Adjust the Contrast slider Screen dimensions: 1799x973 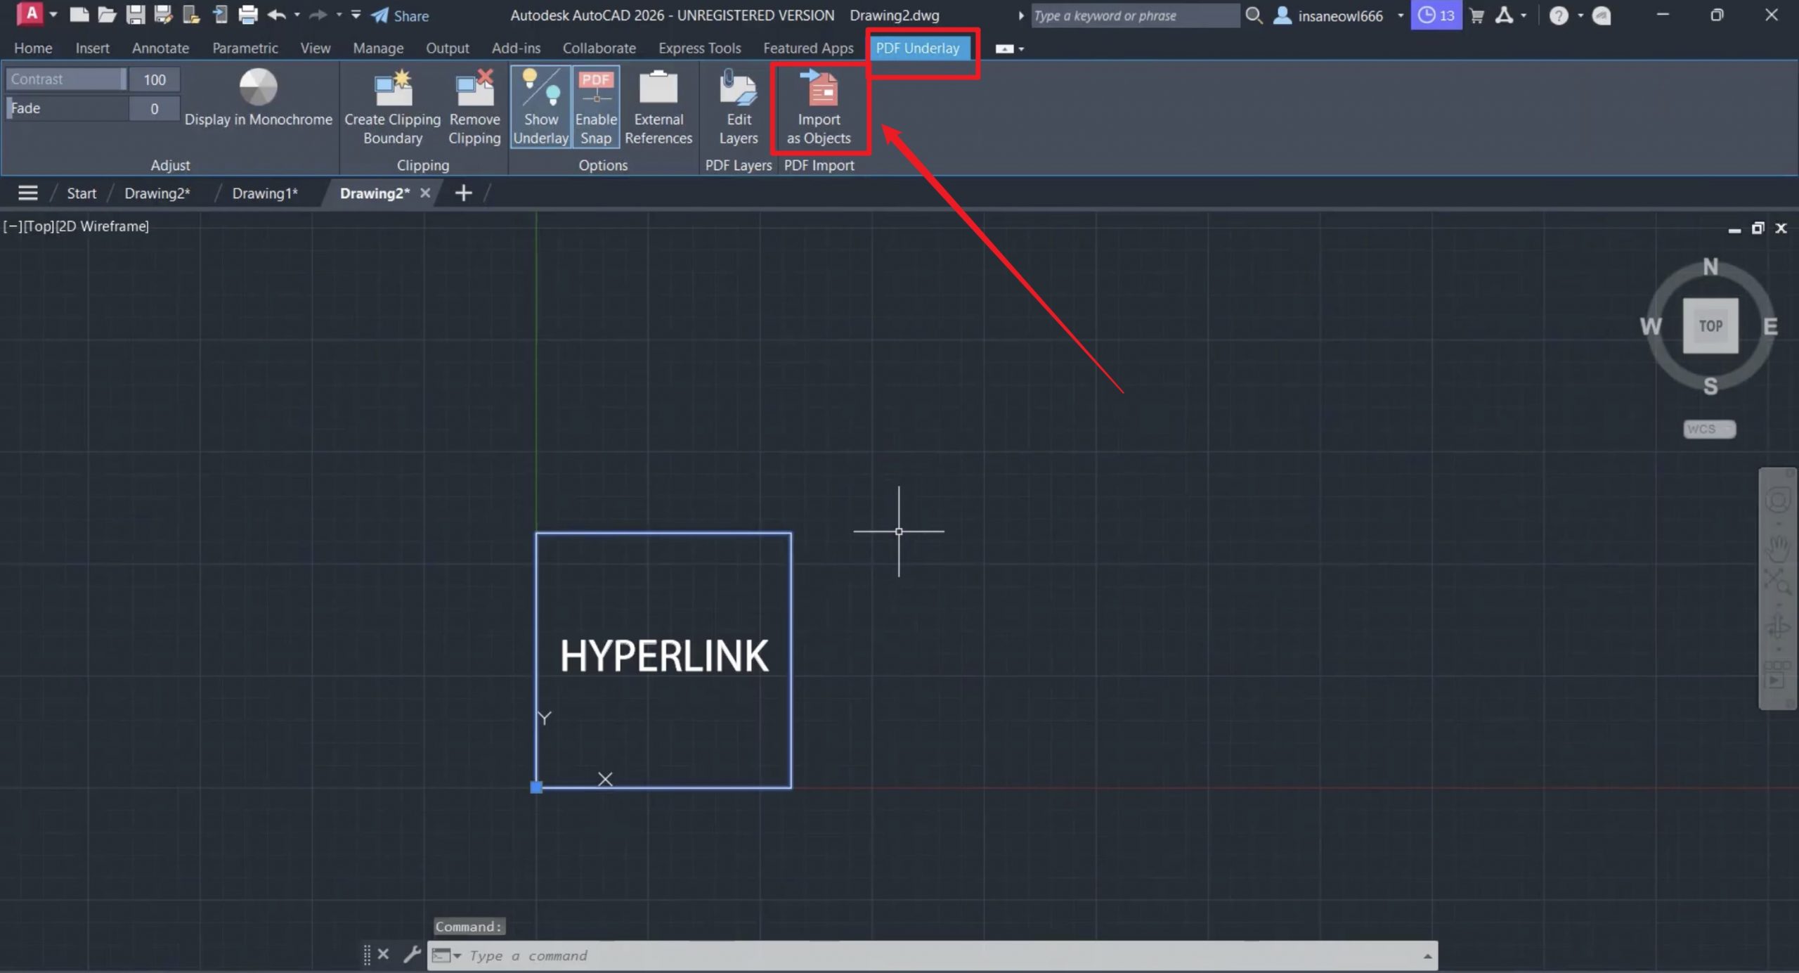click(x=66, y=79)
